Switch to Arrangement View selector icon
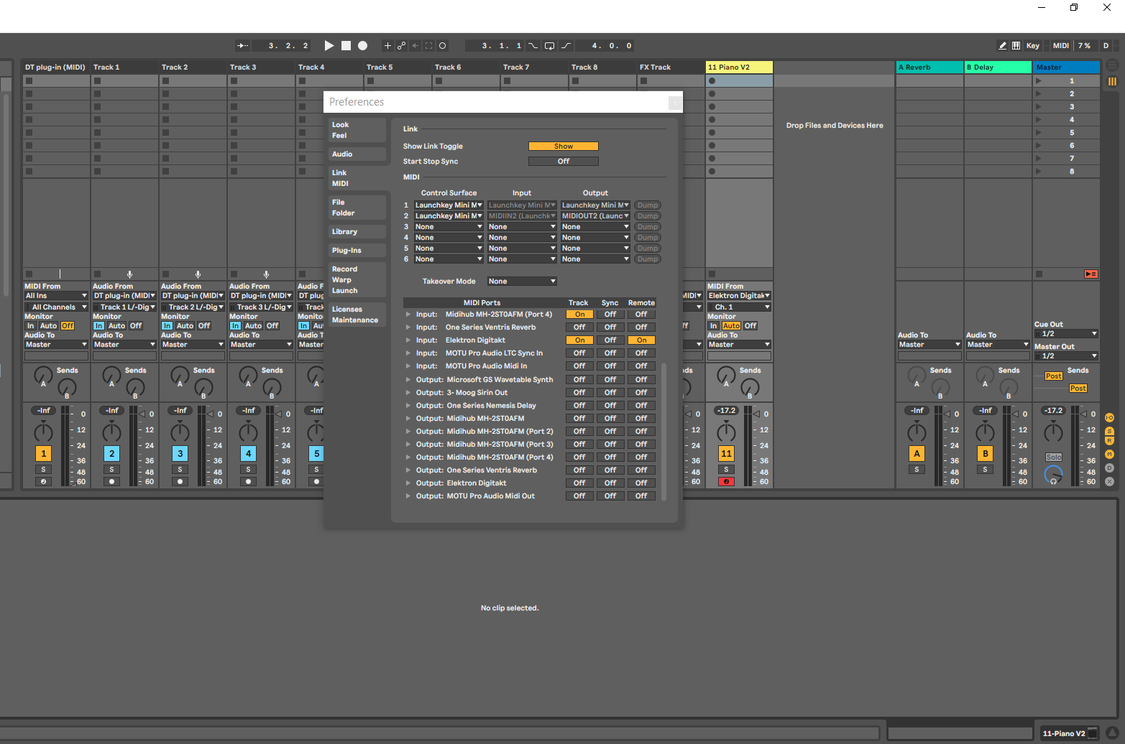The width and height of the screenshot is (1125, 744). coord(1112,65)
